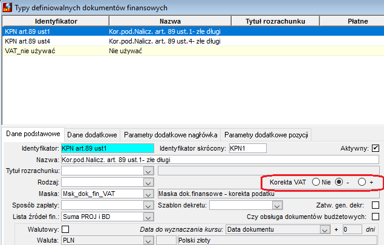The width and height of the screenshot is (384, 245).
Task: Select the row VAT_nie używać
Action: click(x=194, y=51)
